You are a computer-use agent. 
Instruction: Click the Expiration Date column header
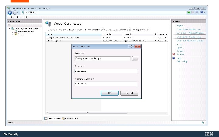161,34
